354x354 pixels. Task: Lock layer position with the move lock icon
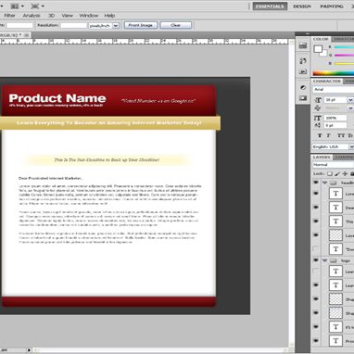(345, 174)
